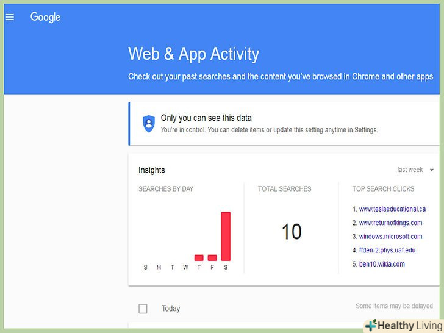Click the Healthy Living logo cross icon
Viewport: 444px width, 333px height.
pyautogui.click(x=370, y=326)
